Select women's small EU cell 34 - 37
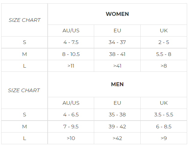Screen dimensions: 188x146 (x=117, y=42)
